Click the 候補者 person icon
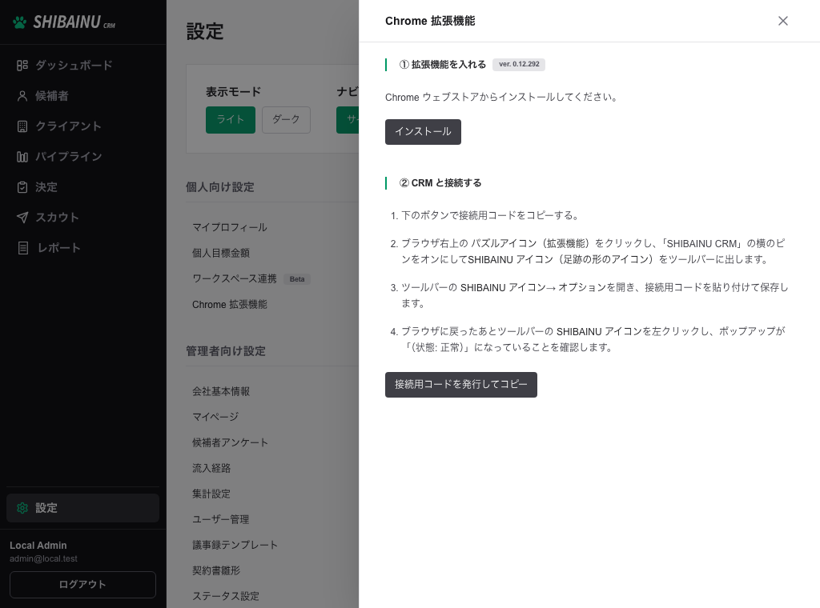The height and width of the screenshot is (608, 820). coord(22,95)
